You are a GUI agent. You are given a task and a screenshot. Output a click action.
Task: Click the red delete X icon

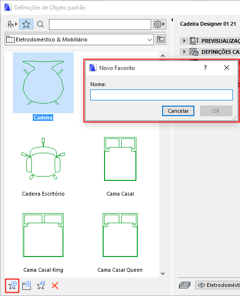coord(55,286)
